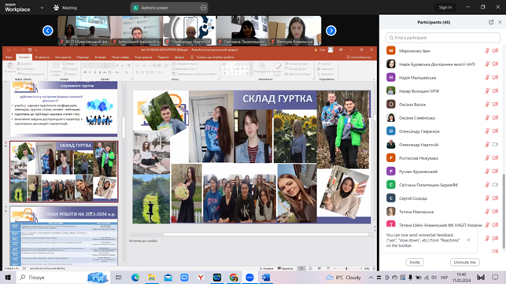Open the Файл tab in PowerPoint
The height and width of the screenshot is (284, 506).
coord(9,57)
